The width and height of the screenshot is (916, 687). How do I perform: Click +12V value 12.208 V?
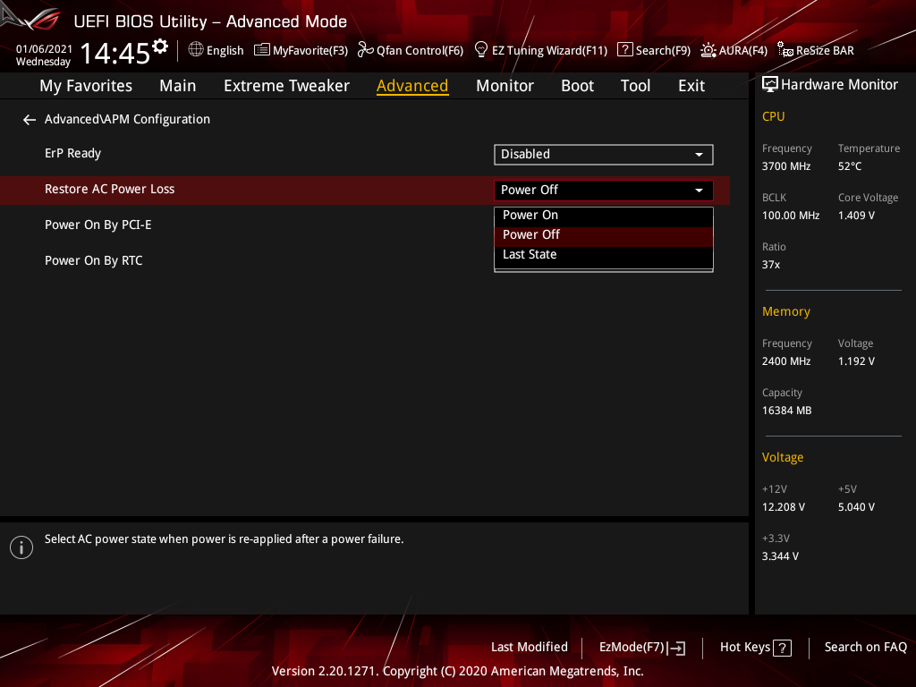point(783,507)
